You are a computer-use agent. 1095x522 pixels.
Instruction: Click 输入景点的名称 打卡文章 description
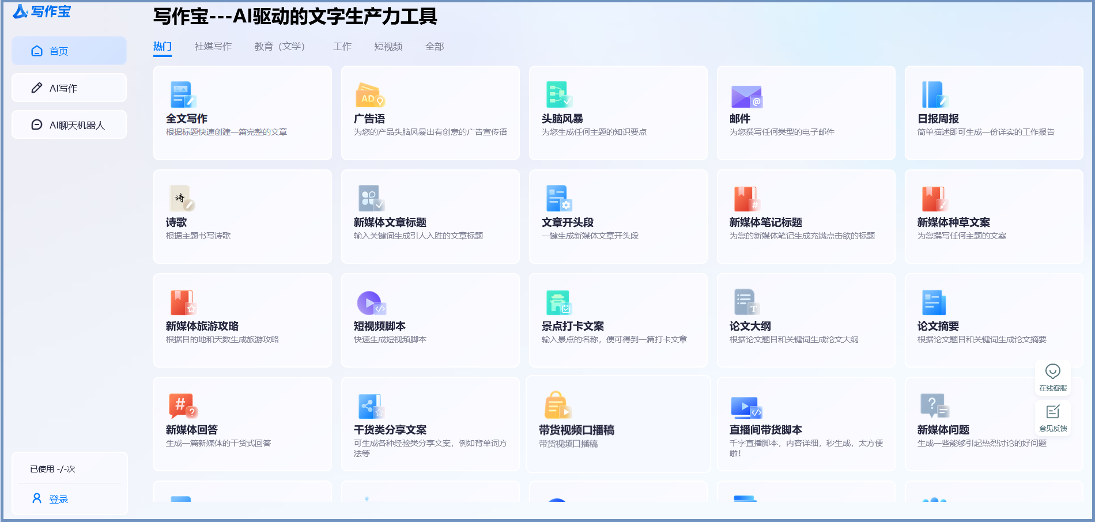tap(614, 339)
